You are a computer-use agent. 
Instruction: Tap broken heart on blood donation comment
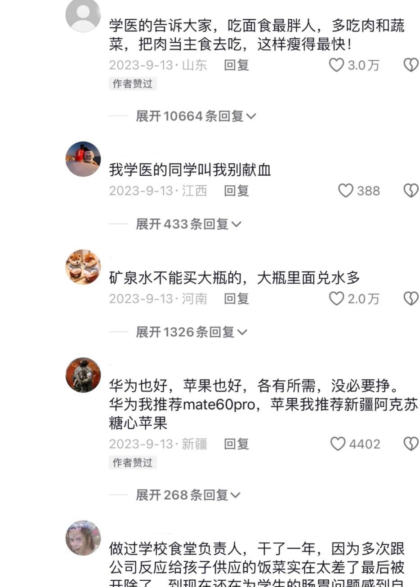(x=411, y=191)
